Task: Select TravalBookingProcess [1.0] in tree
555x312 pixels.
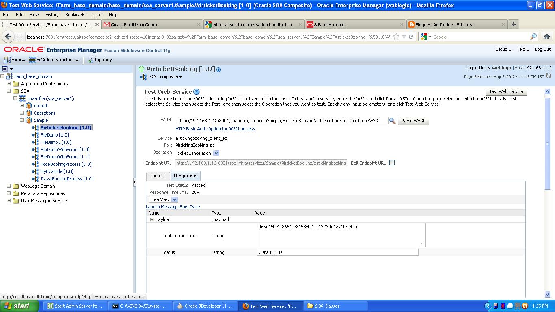Action: pos(67,179)
